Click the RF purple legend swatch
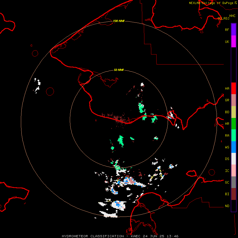 (234, 30)
